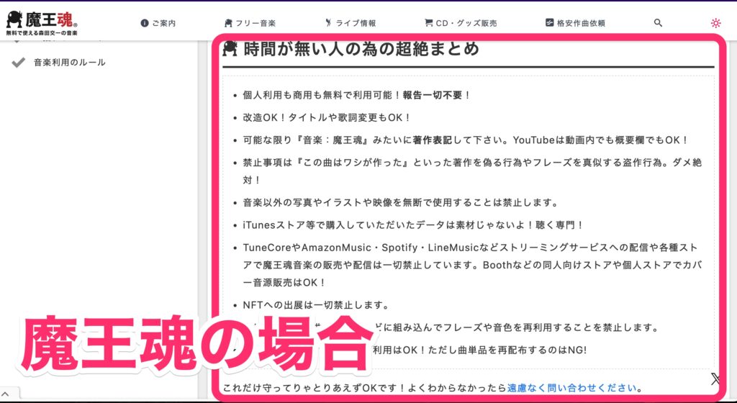Click the 個人利用も商用も無料 bullet text
This screenshot has height=403, width=737.
click(x=356, y=95)
